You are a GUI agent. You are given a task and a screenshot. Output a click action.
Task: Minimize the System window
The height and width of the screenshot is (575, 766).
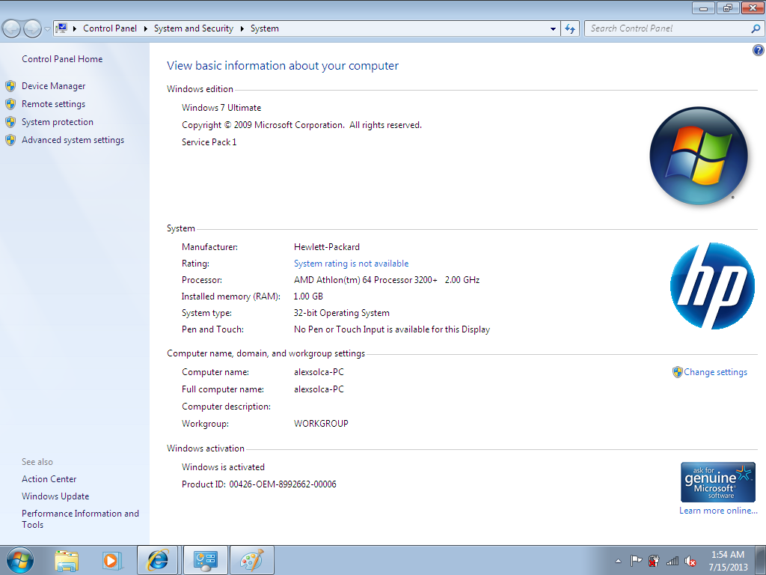pyautogui.click(x=704, y=7)
